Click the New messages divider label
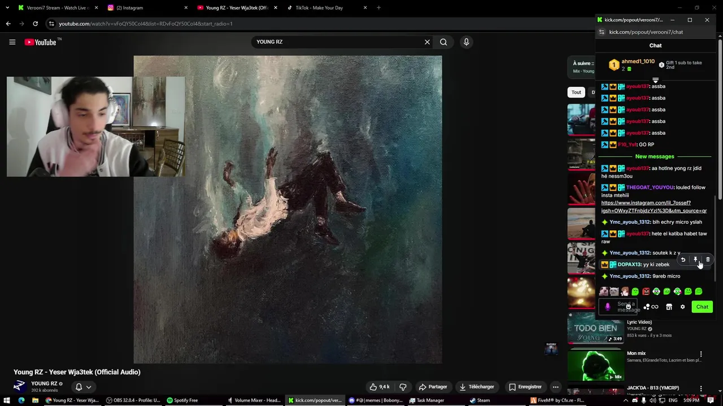The width and height of the screenshot is (723, 406). [655, 156]
